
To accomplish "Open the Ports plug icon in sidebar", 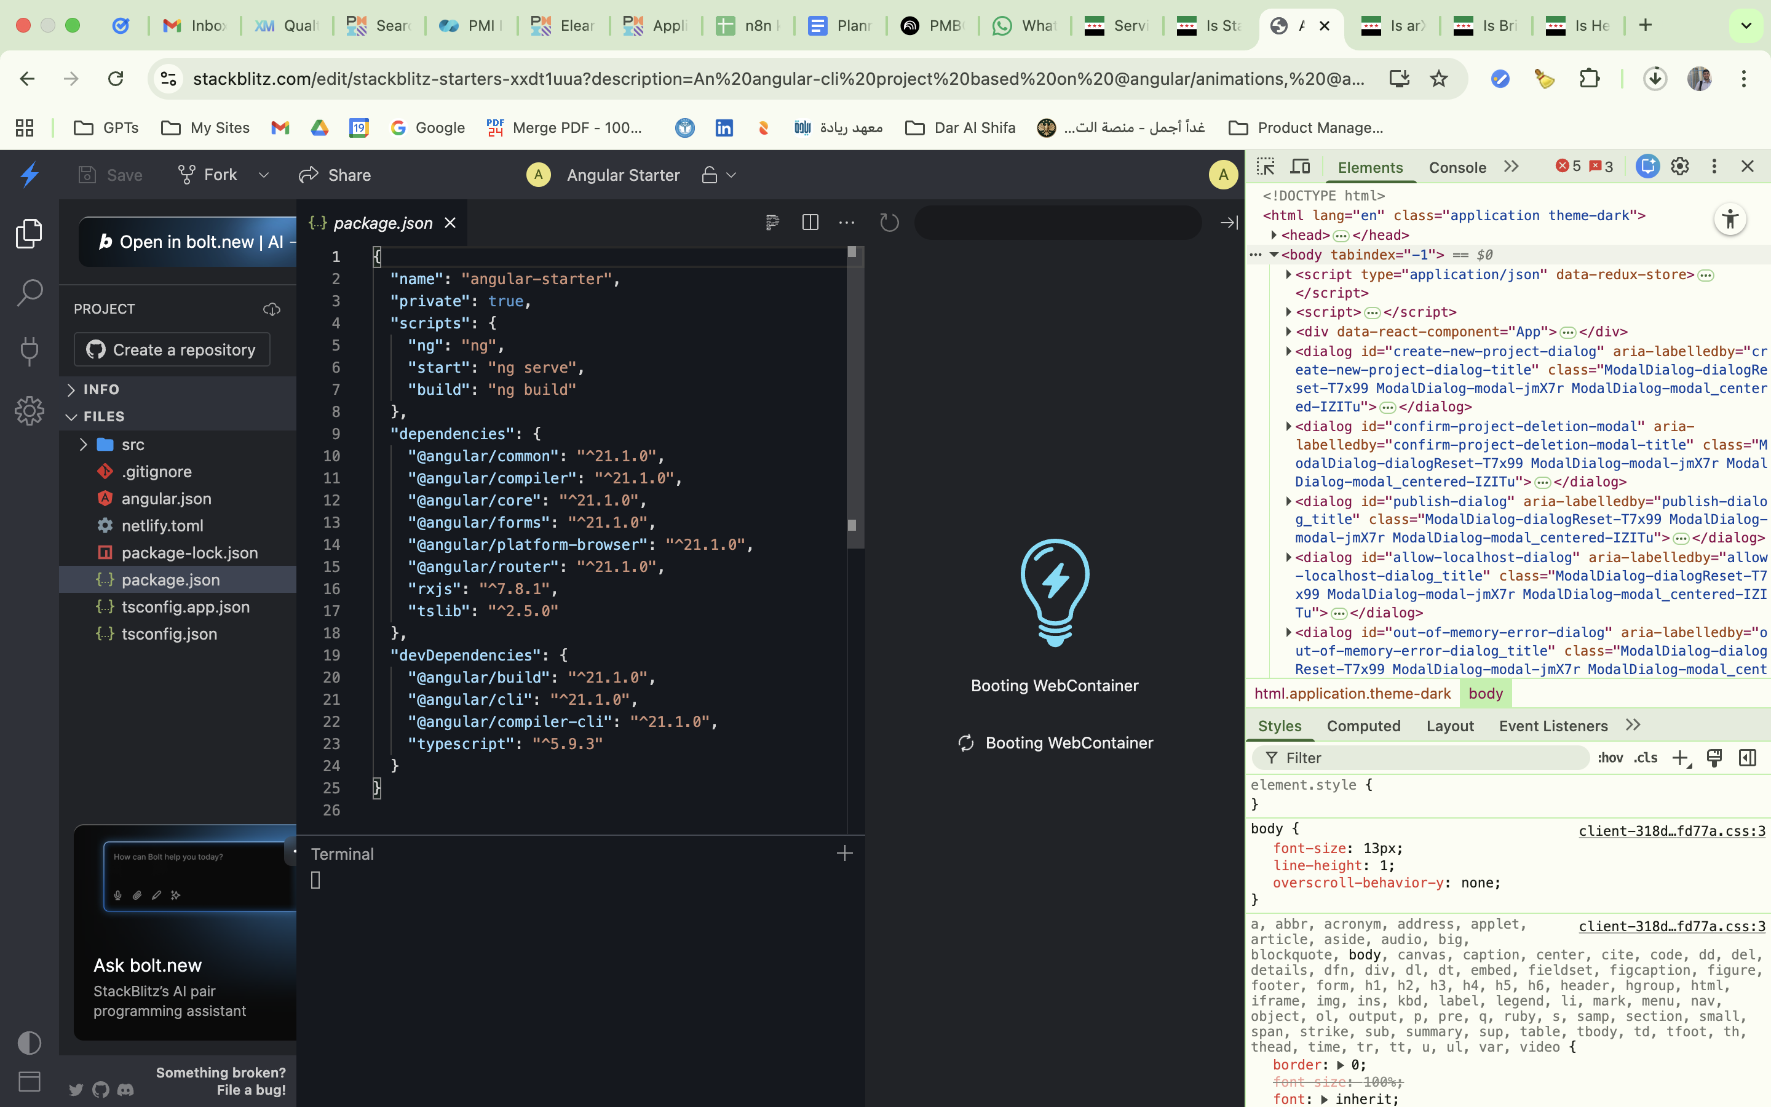I will click(x=30, y=351).
